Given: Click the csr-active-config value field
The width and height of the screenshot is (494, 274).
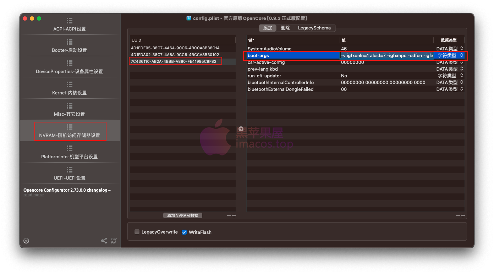Looking at the screenshot, I should pyautogui.click(x=386, y=62).
